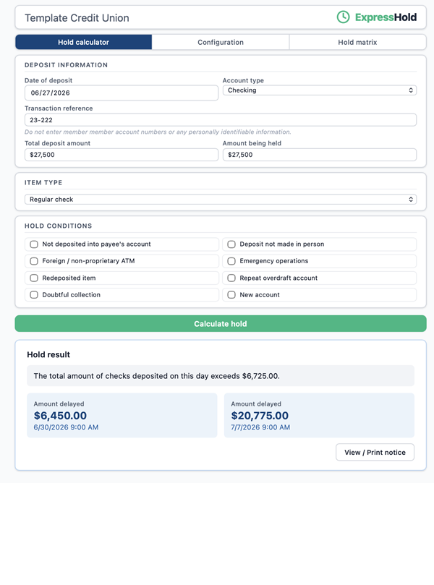Click View / Print notice button
Screen dimensions: 434x585
375,452
